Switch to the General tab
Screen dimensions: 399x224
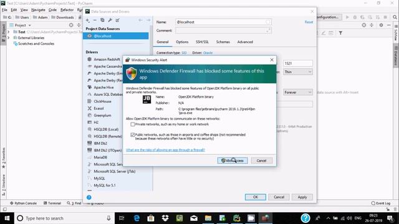pyautogui.click(x=163, y=42)
